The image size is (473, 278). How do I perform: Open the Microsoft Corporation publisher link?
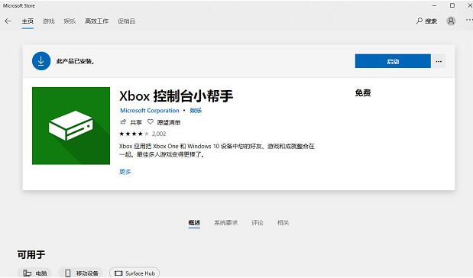(x=150, y=111)
